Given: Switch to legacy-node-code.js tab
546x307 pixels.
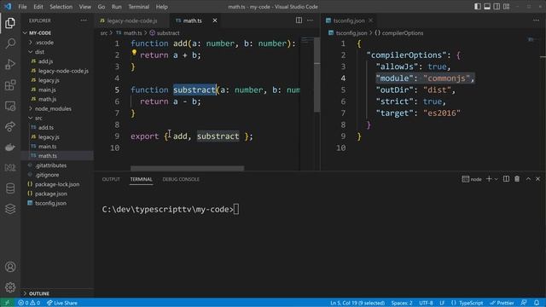Looking at the screenshot, I should (131, 20).
